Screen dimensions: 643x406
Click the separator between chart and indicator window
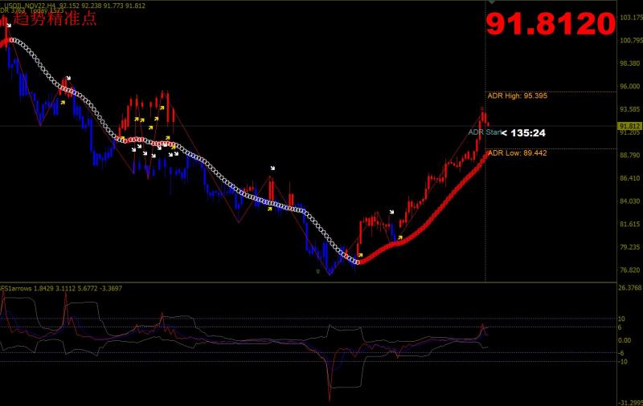[x=321, y=282]
